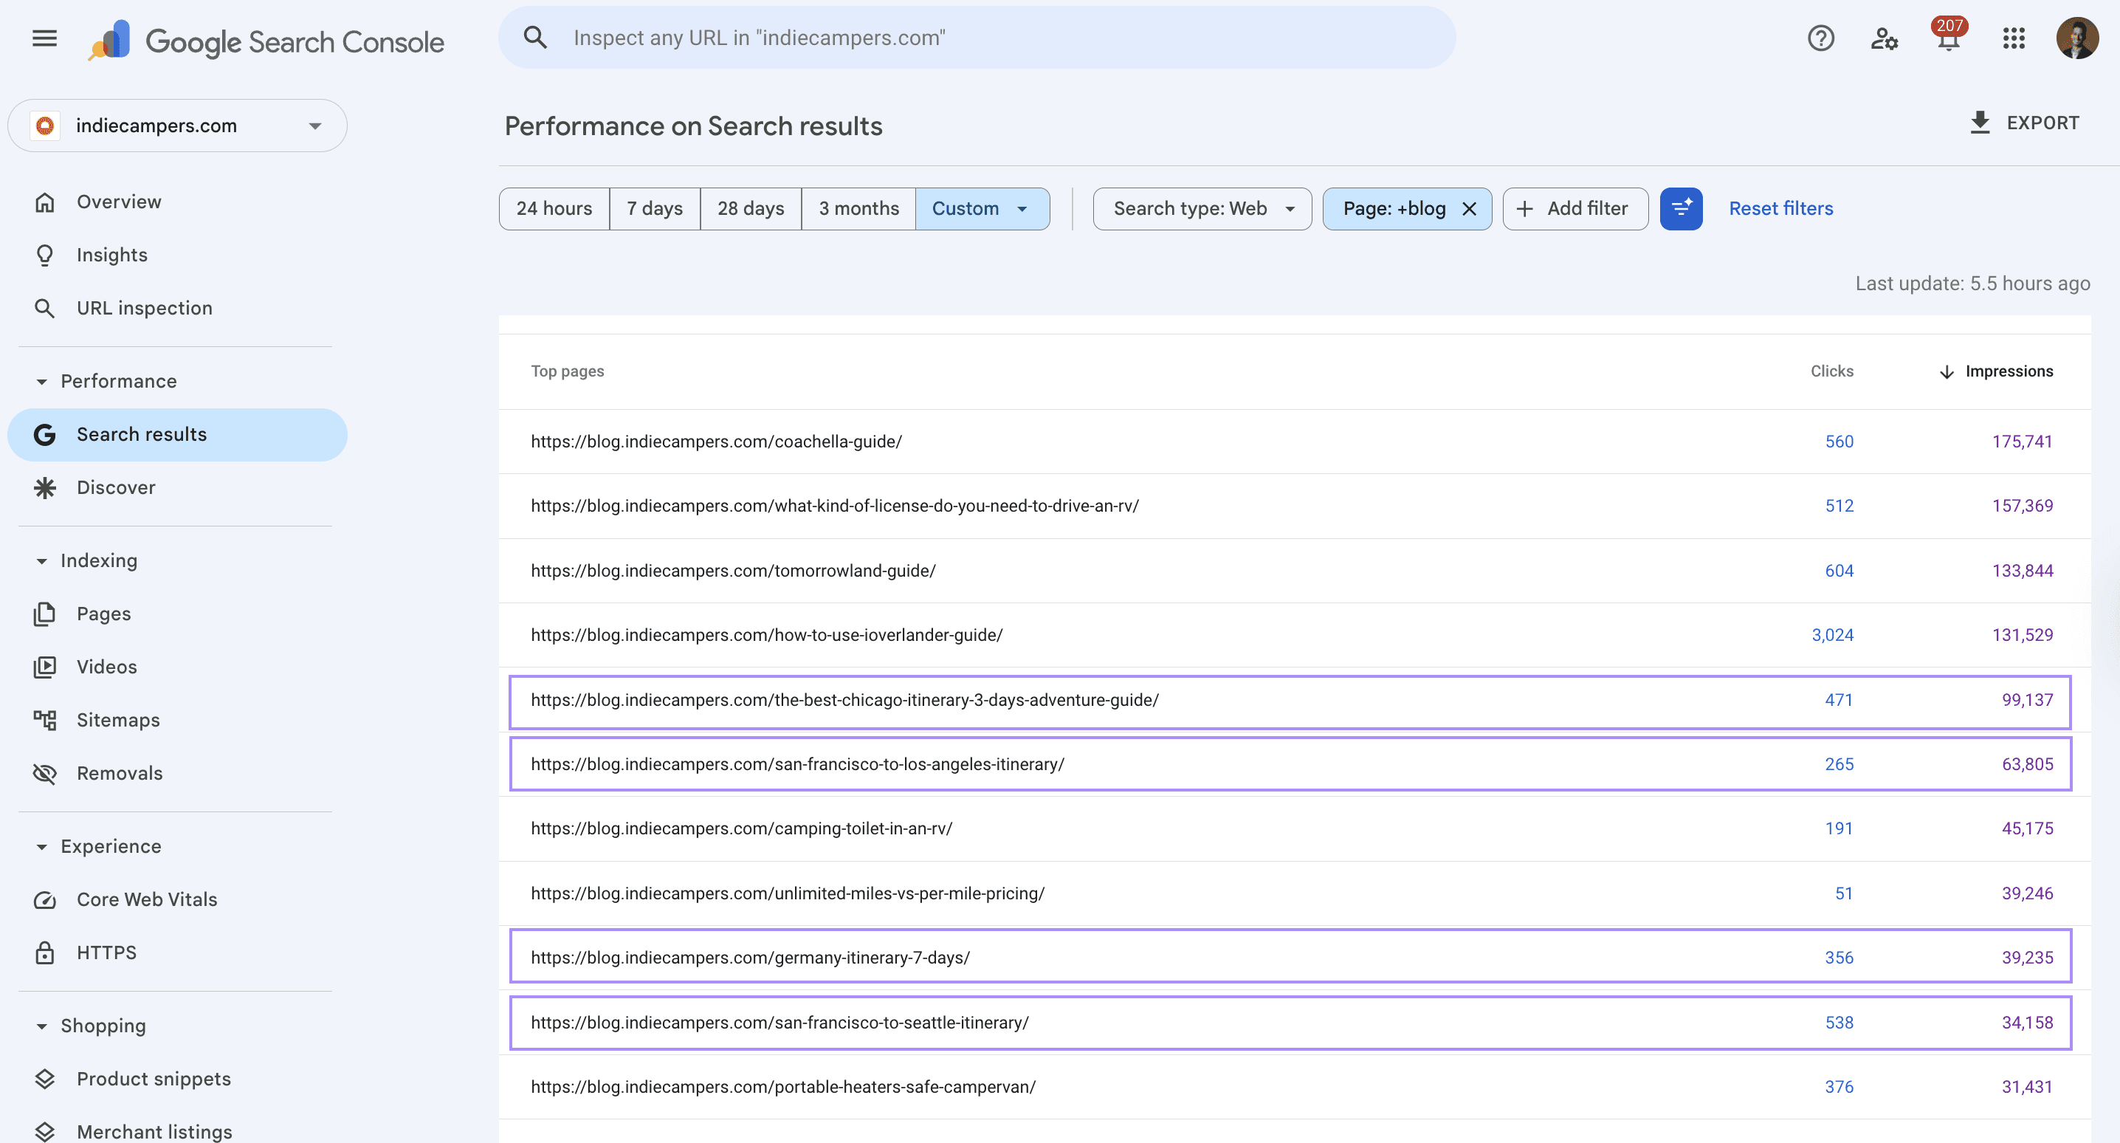Collapse the Experience section
This screenshot has width=2120, height=1143.
coord(41,847)
